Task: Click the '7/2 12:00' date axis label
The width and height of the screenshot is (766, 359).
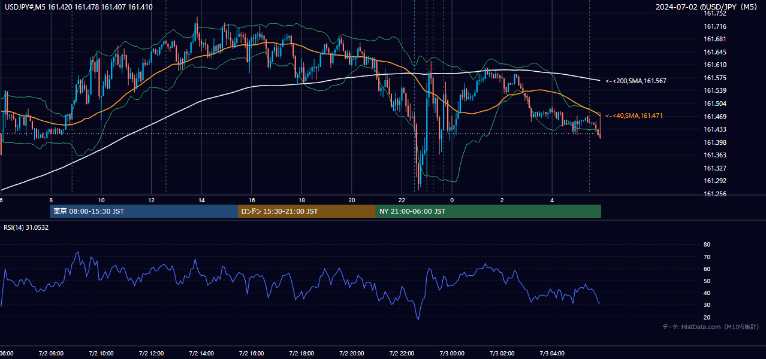Action: pos(151,354)
